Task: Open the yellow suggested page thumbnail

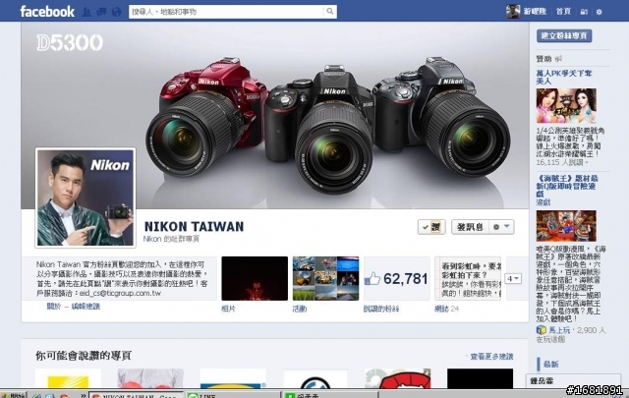Action: [x=68, y=378]
